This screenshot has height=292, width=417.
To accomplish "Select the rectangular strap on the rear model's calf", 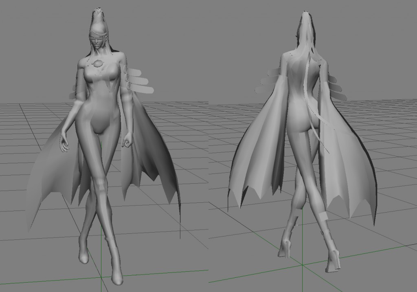I will click(x=322, y=216).
